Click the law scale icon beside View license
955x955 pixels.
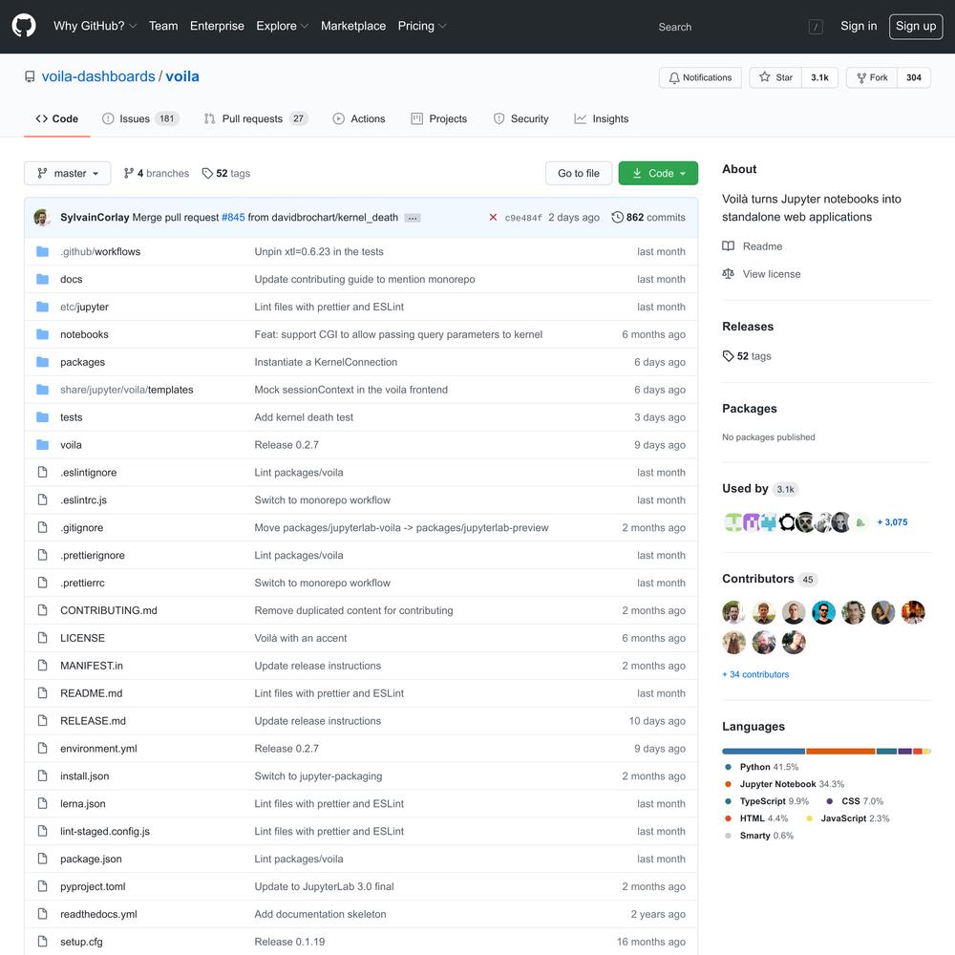point(728,274)
